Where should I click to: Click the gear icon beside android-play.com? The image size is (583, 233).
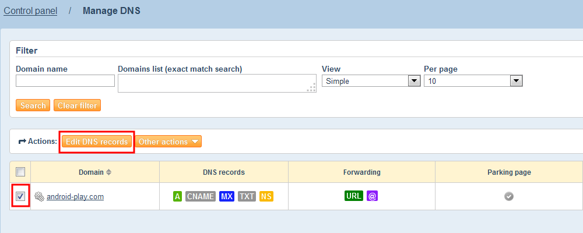40,197
